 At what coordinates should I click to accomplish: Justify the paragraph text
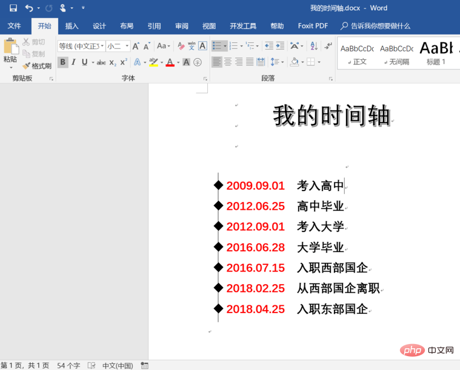(250, 62)
